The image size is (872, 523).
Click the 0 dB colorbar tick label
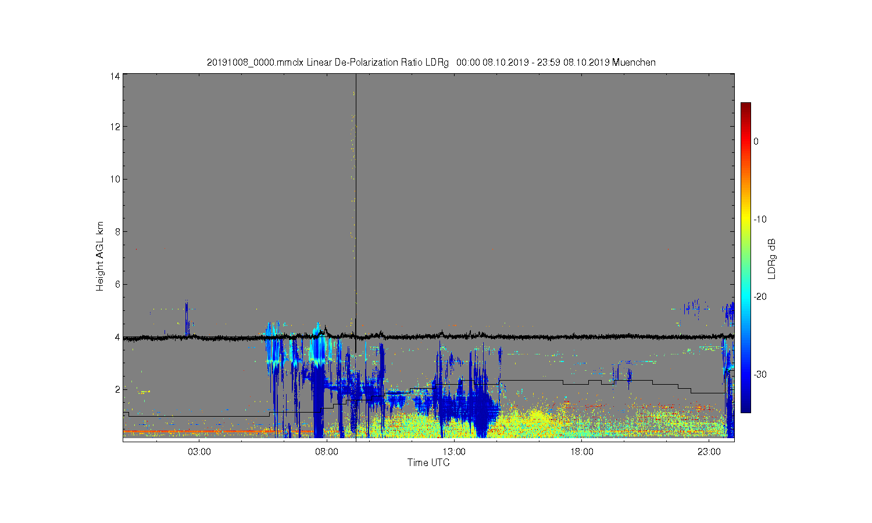pos(756,141)
